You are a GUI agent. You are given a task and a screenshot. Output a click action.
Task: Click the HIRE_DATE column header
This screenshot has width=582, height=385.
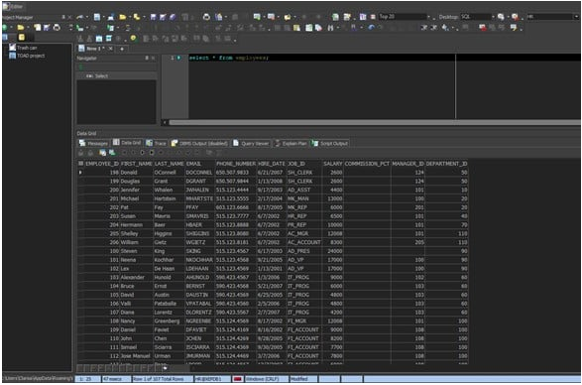[272, 164]
